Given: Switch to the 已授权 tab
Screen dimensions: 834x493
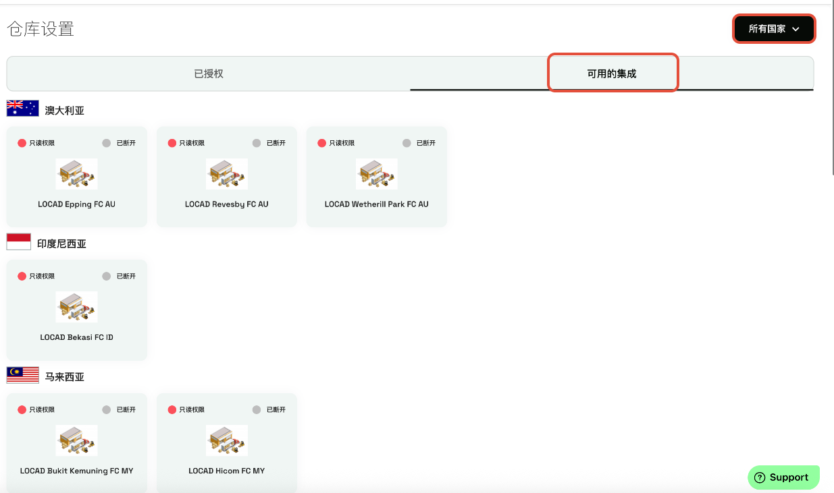Looking at the screenshot, I should point(209,74).
